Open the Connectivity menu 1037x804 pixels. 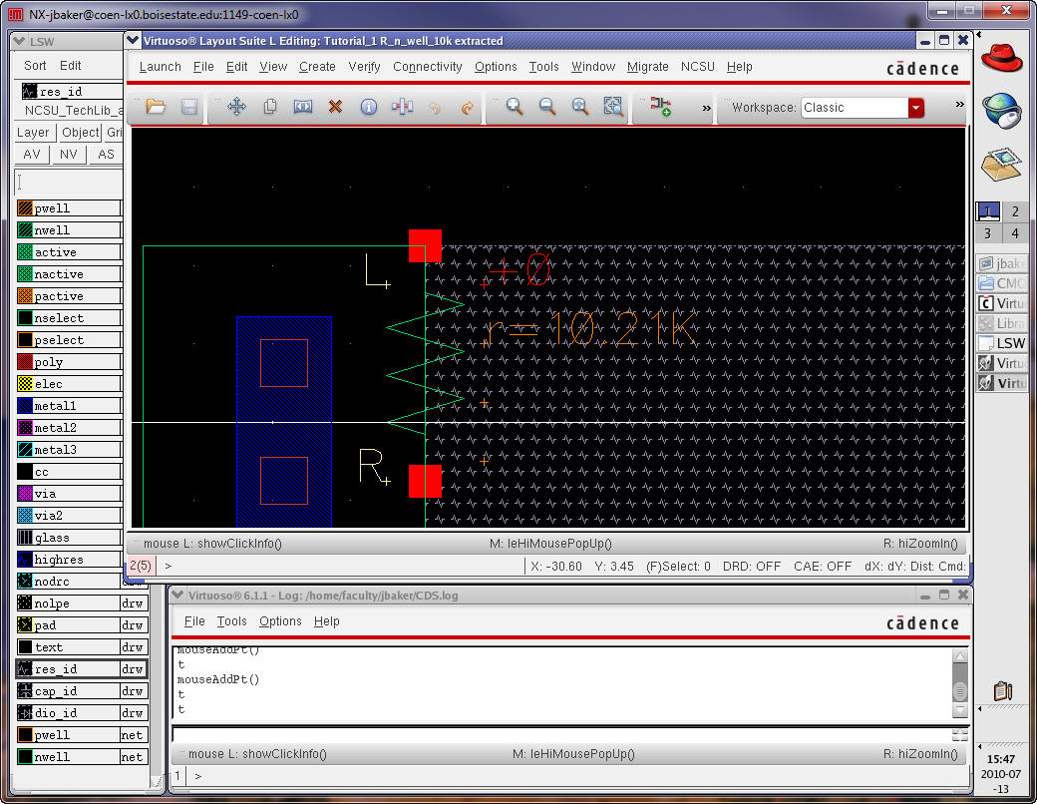(x=427, y=67)
